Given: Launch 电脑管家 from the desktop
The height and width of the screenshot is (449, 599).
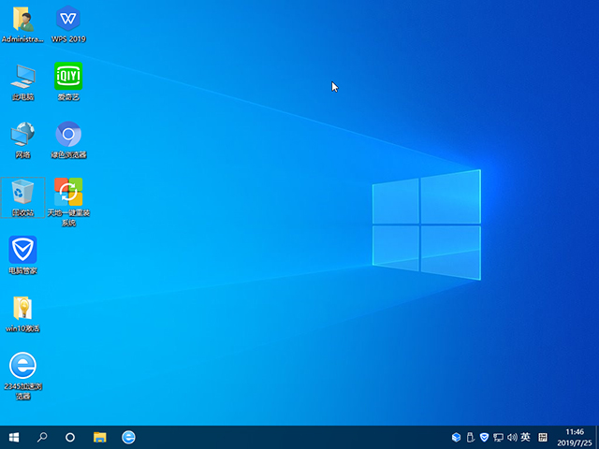Looking at the screenshot, I should pyautogui.click(x=22, y=255).
